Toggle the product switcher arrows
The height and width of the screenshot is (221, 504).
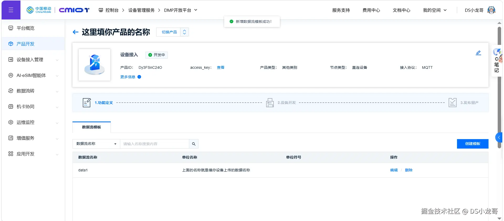tap(185, 32)
